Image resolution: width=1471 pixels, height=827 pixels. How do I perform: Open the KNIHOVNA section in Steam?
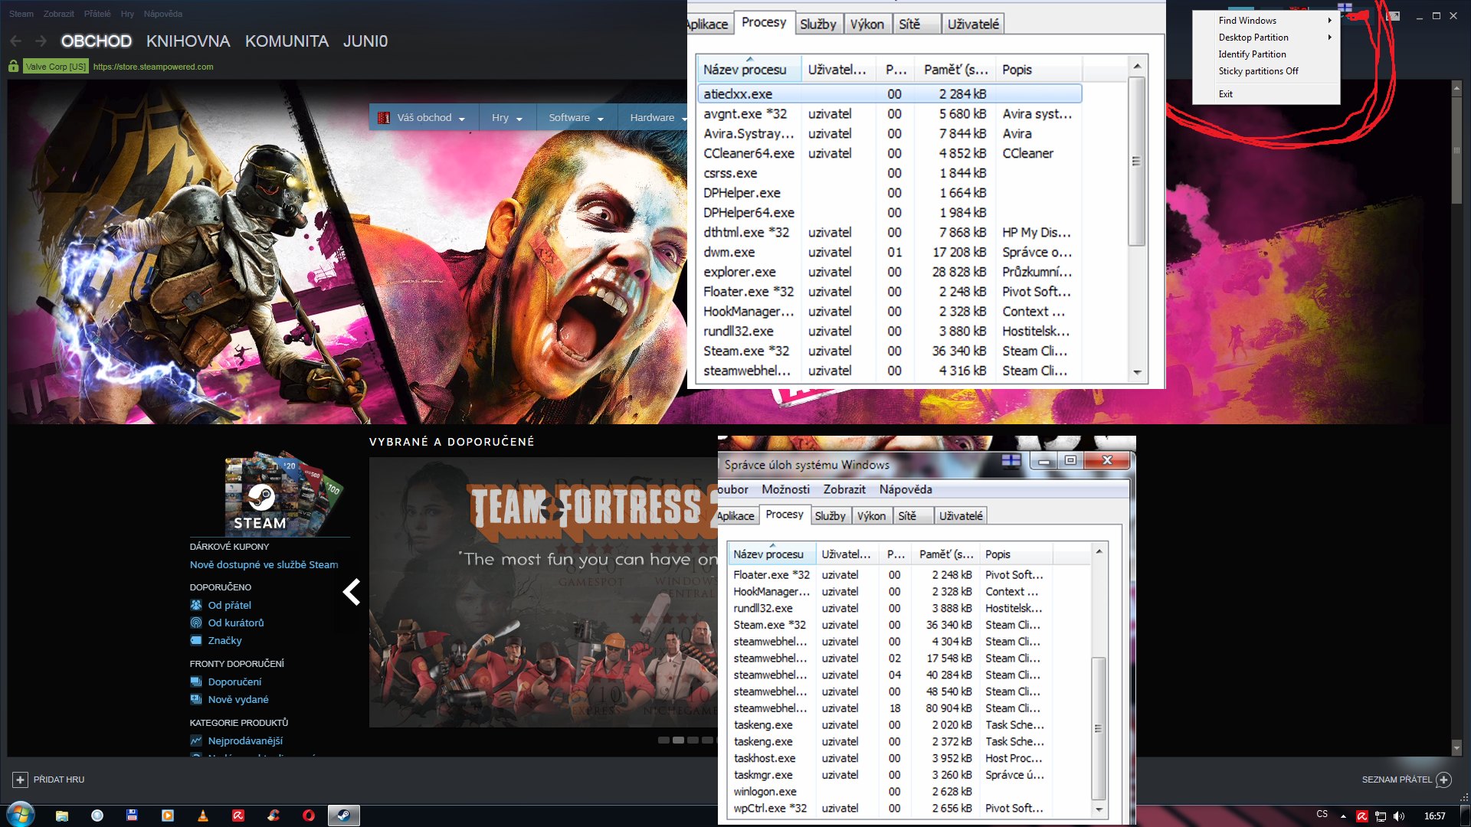coord(188,41)
